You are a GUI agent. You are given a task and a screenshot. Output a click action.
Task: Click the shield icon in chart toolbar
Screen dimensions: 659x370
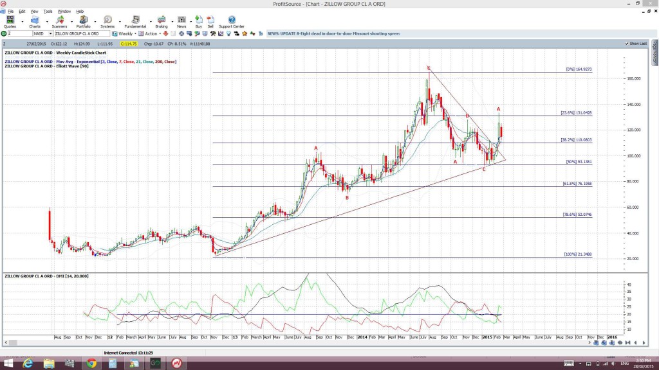click(x=205, y=33)
